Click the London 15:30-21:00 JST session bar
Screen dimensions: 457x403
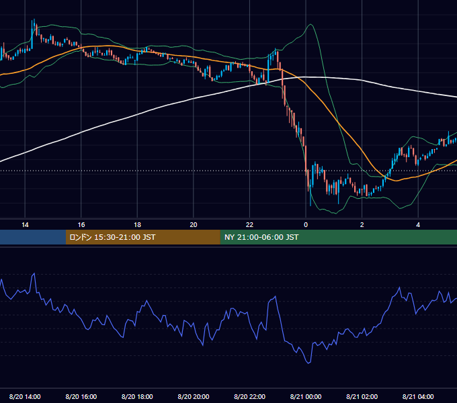142,237
